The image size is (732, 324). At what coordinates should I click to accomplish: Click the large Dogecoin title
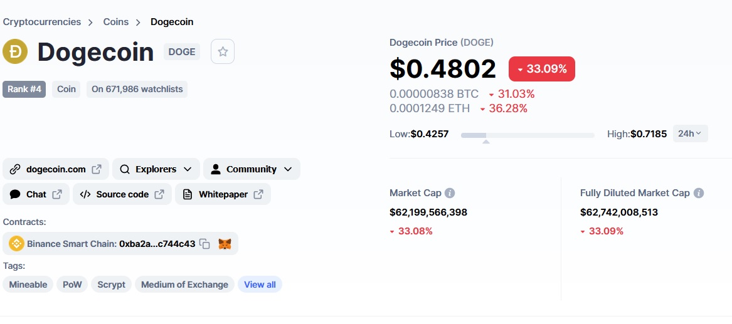(x=95, y=52)
